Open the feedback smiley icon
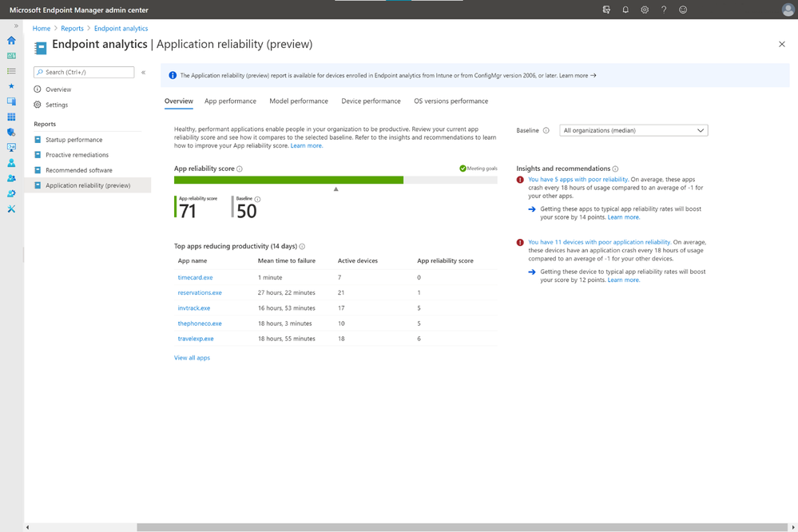Viewport: 798px width, 532px height. (x=683, y=10)
